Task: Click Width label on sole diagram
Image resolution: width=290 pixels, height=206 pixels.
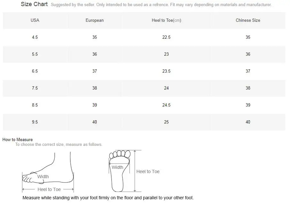Action: pyautogui.click(x=117, y=167)
